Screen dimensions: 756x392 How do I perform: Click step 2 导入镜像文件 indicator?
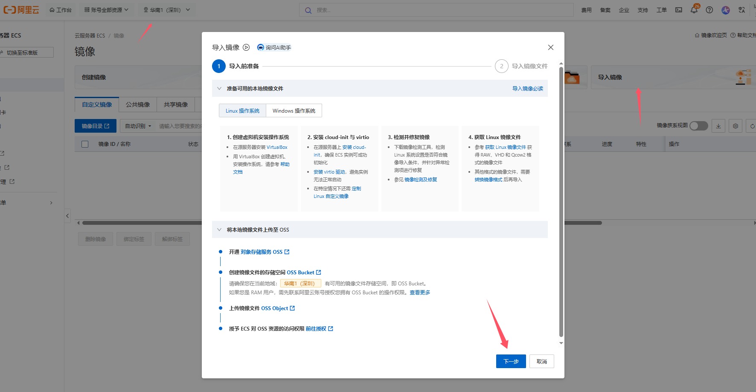[521, 66]
